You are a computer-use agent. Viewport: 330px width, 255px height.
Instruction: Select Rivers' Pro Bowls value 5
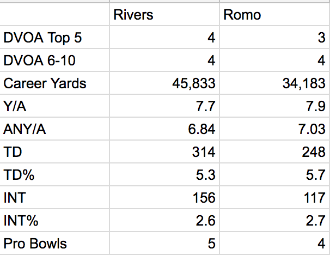164,243
